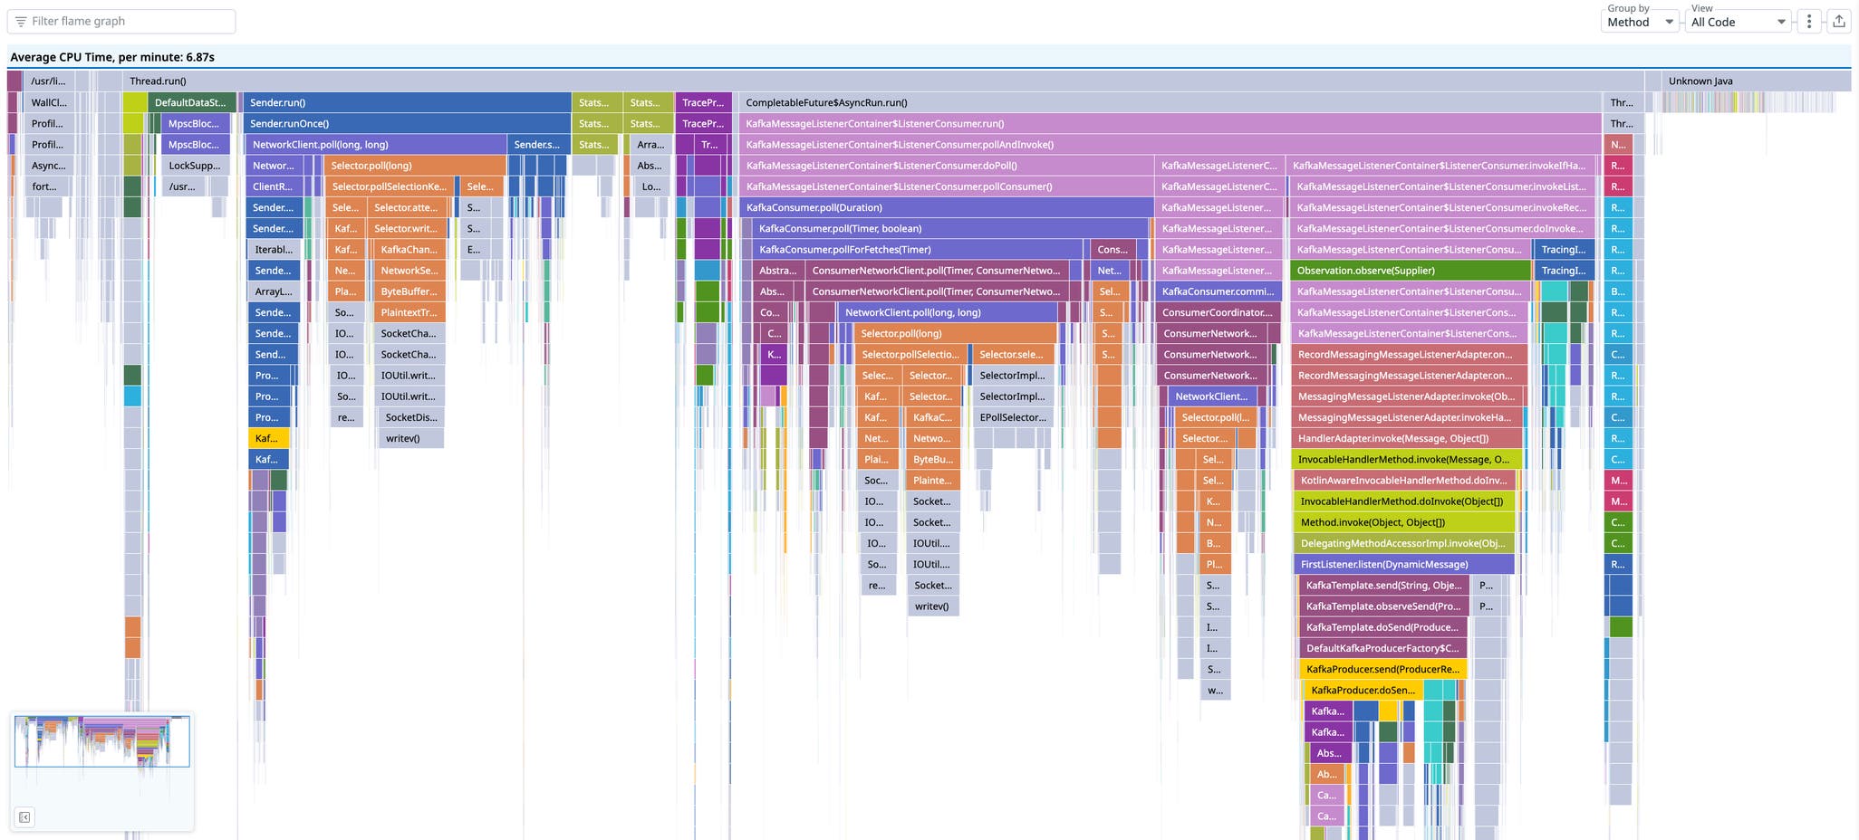Select KafkaConsumer.poll(Duration) frame

pyautogui.click(x=947, y=207)
